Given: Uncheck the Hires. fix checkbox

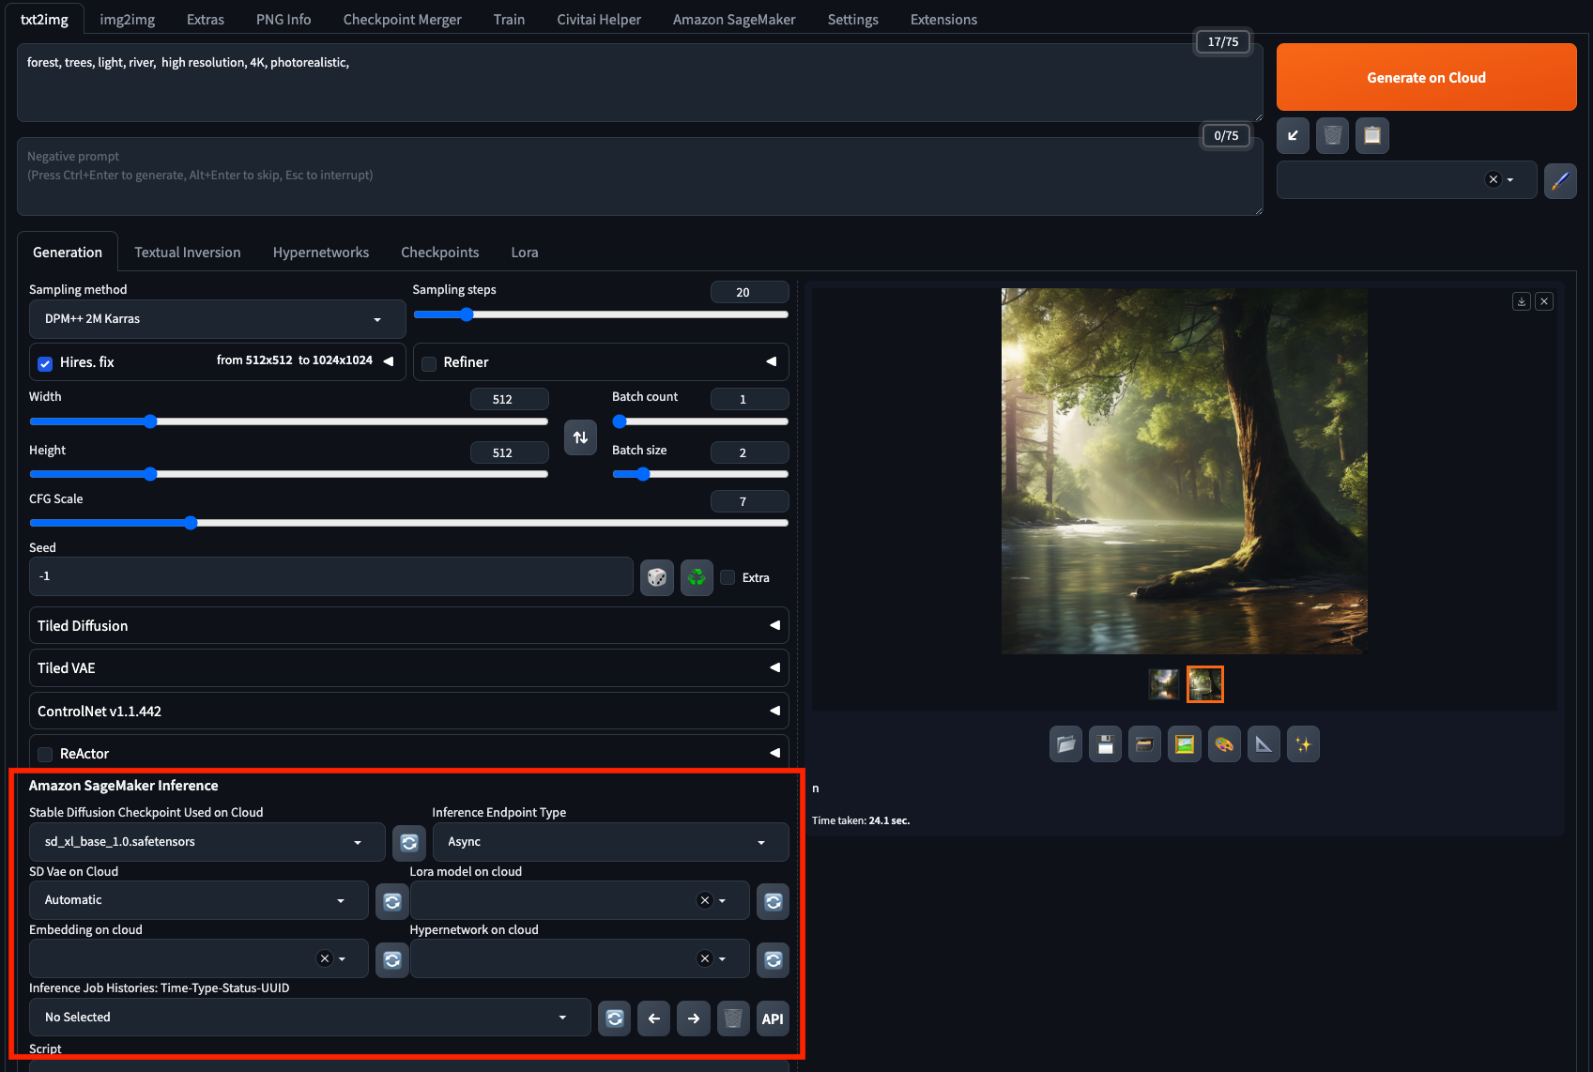Looking at the screenshot, I should pos(45,363).
